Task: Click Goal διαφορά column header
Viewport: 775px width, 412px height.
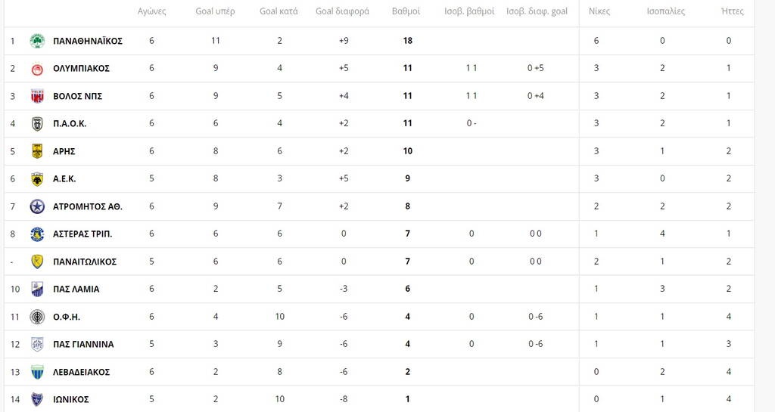Action: [x=342, y=12]
